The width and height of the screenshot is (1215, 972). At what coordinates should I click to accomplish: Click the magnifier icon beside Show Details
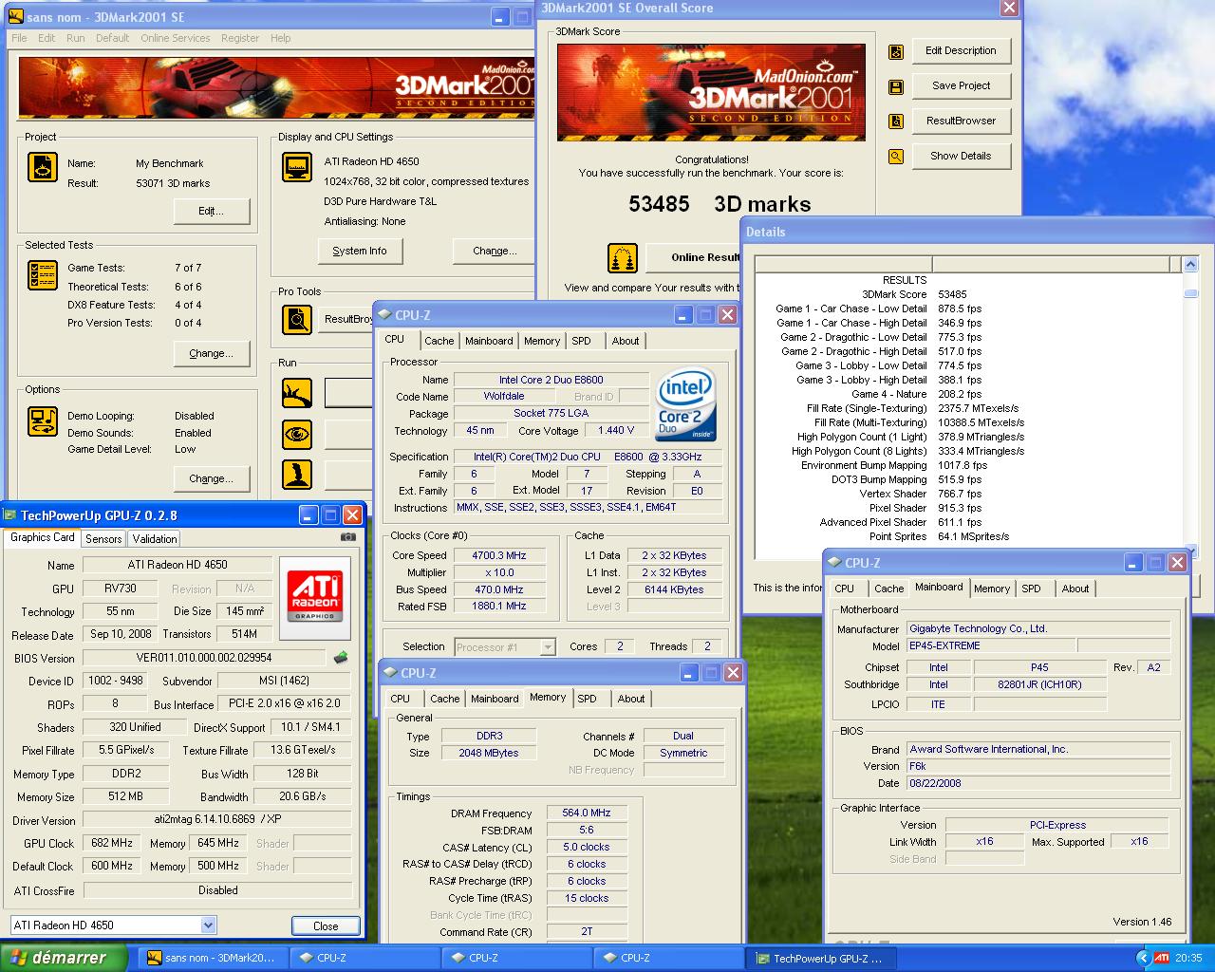click(895, 157)
